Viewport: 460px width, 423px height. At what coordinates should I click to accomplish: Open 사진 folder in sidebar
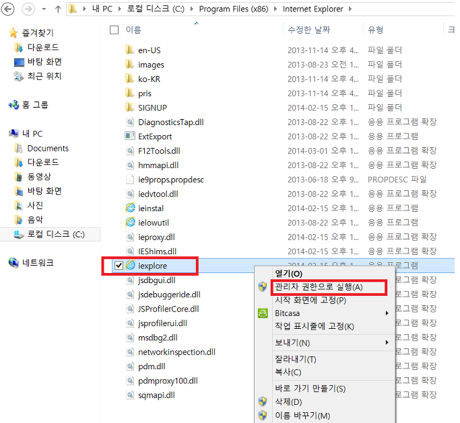(x=35, y=205)
